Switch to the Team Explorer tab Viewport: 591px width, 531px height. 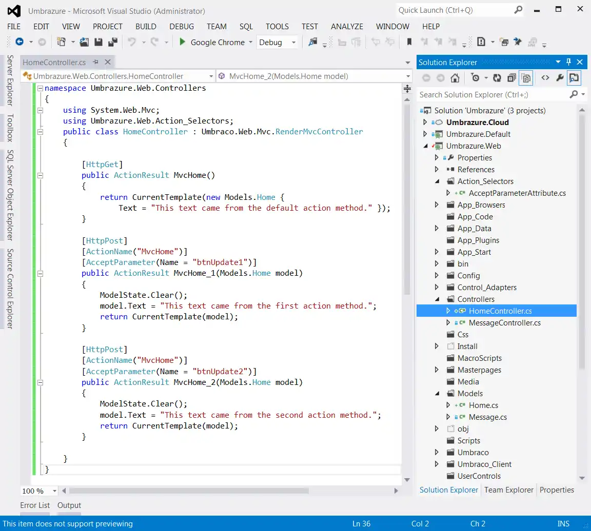pyautogui.click(x=509, y=489)
